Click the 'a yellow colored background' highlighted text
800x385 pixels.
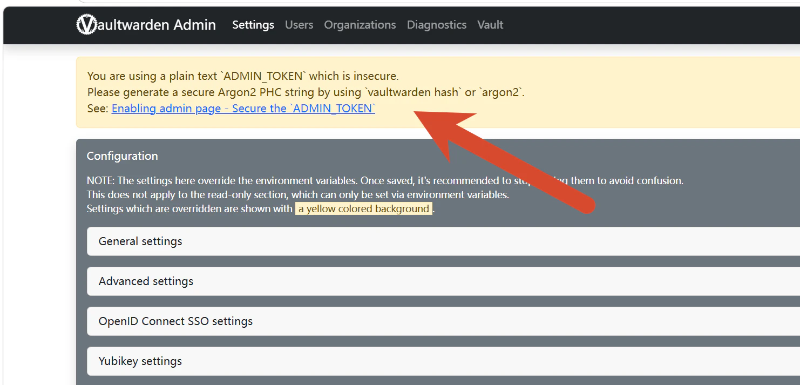pos(364,209)
